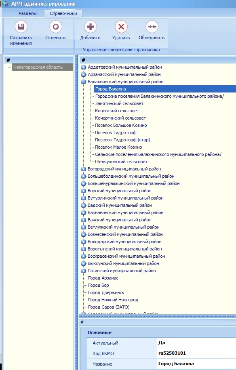Click the Добавить plus icon
236x370 pixels.
pyautogui.click(x=91, y=27)
